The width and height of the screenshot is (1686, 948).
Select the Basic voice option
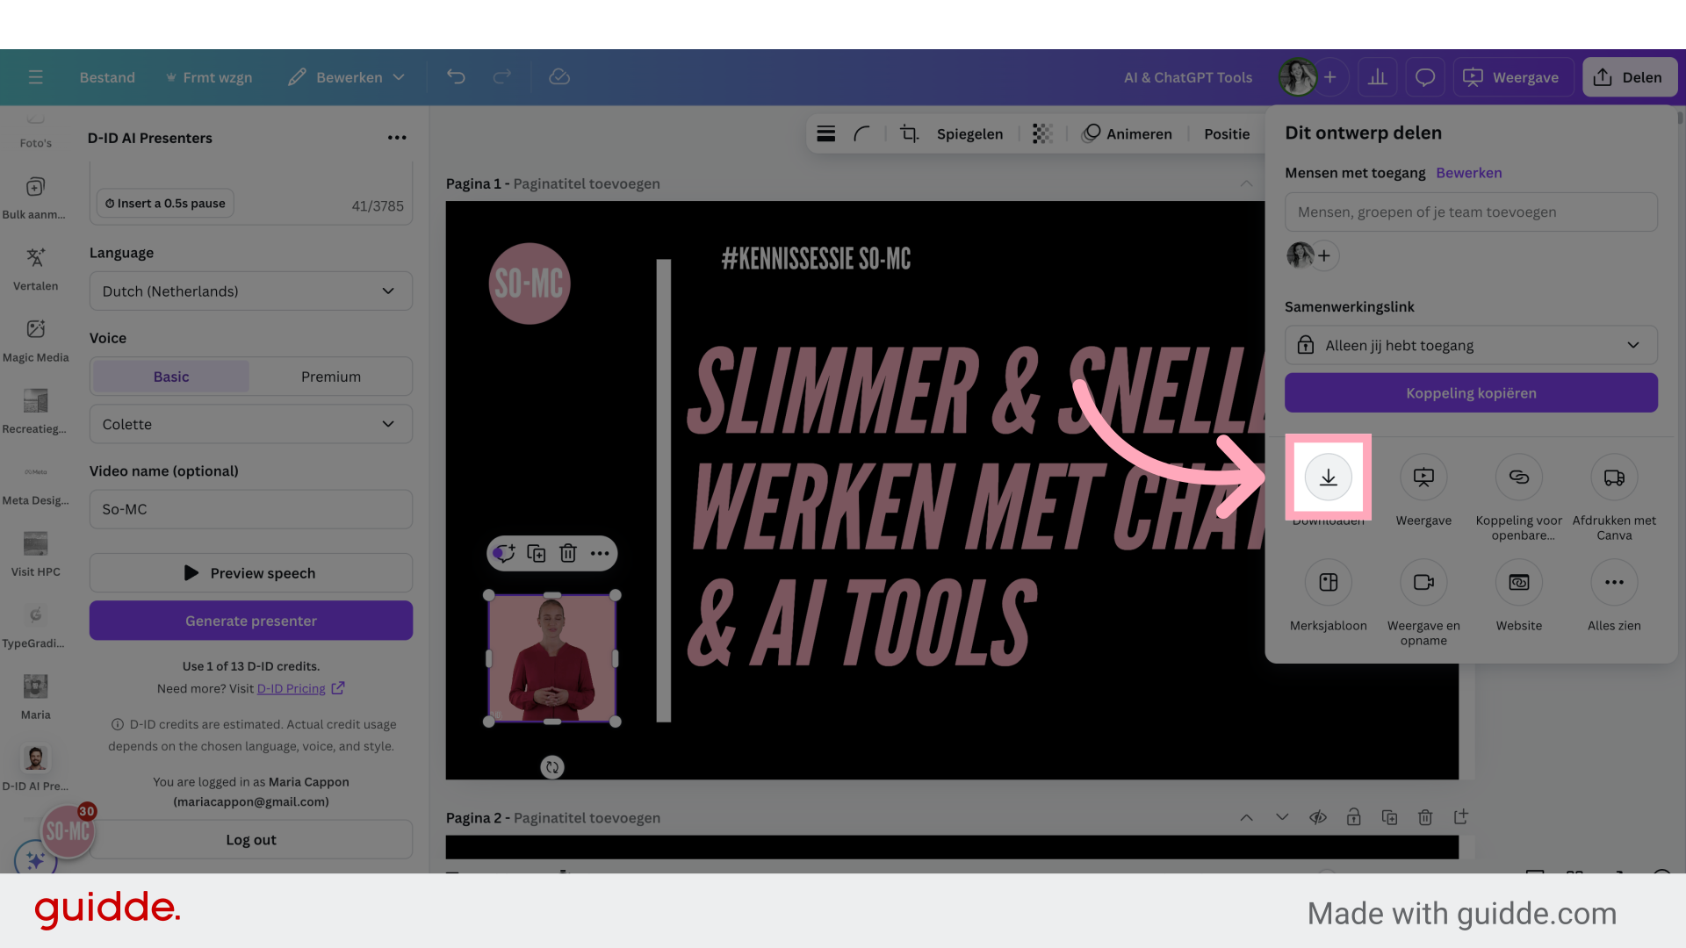pos(171,377)
